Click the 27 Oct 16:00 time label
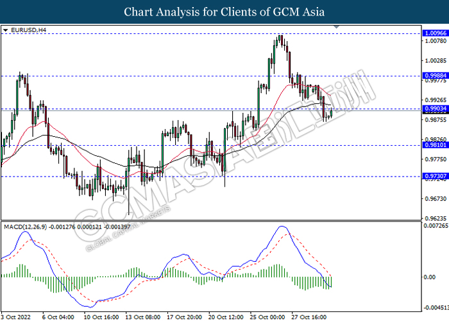Screen dimensions: 449x321 [309, 317]
